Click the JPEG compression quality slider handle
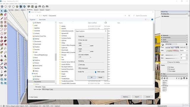190x107 pixels. click(96, 72)
